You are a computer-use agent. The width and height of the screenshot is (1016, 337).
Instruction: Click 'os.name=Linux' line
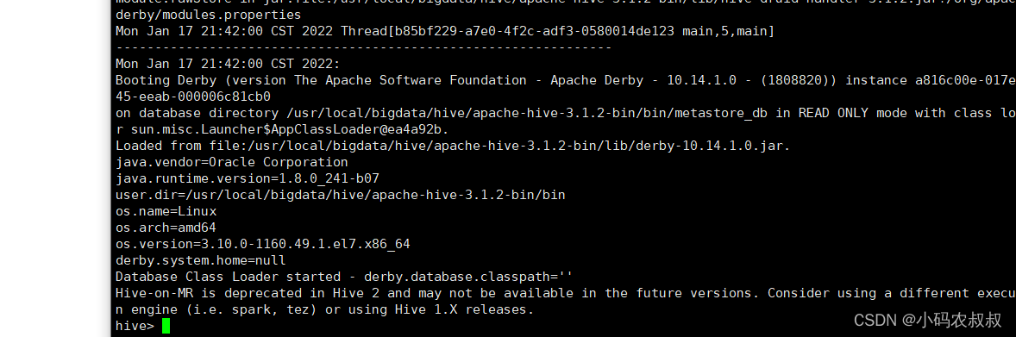tap(166, 211)
